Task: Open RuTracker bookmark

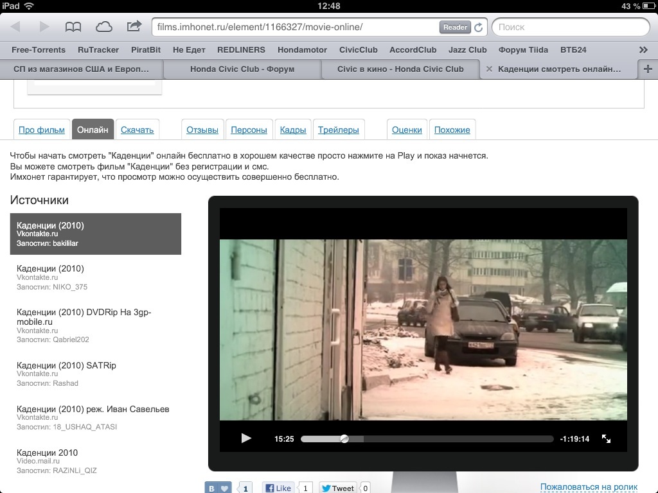Action: coord(98,50)
